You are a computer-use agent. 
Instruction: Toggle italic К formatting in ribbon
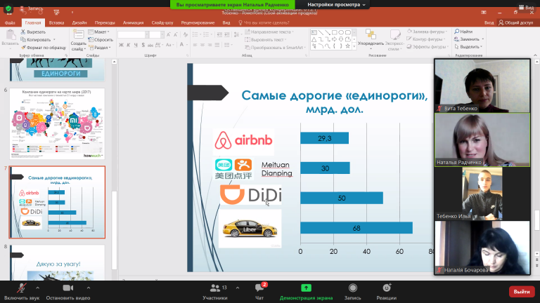[129, 45]
